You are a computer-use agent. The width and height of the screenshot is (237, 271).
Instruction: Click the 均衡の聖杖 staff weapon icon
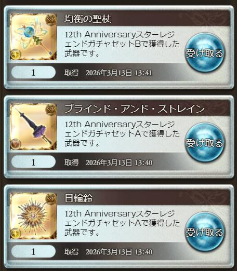coord(33,37)
